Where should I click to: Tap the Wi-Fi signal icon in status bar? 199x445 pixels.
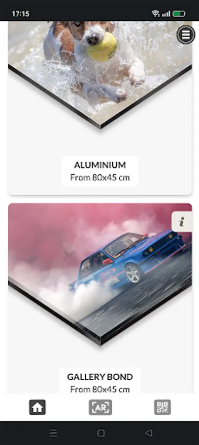point(156,13)
